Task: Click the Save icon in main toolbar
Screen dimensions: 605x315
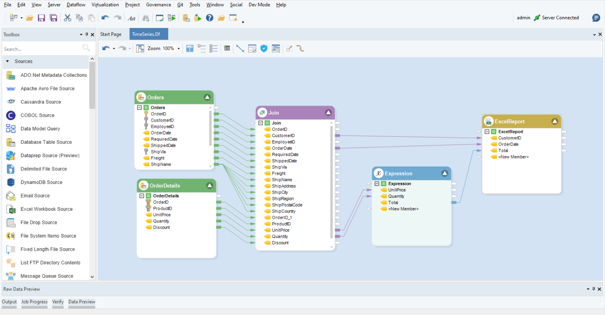Action: (41, 18)
